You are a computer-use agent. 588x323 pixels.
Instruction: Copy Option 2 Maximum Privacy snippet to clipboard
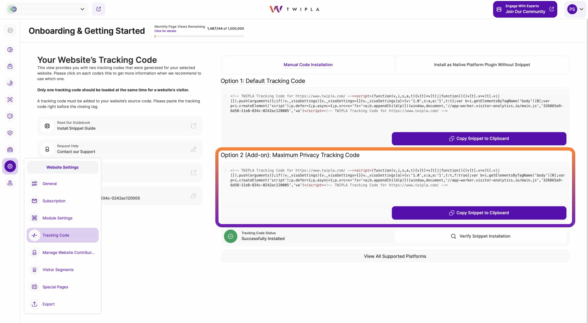[x=479, y=213]
